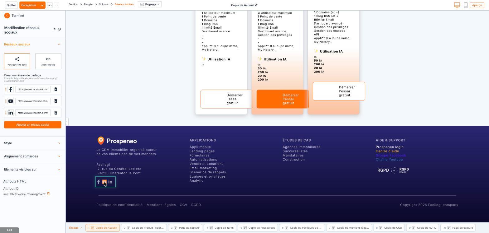
Task: Select 'Rangée' in the breadcrumb
Action: [x=88, y=4]
